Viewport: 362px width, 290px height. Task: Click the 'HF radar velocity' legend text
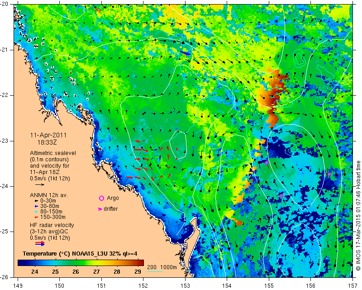(52, 225)
